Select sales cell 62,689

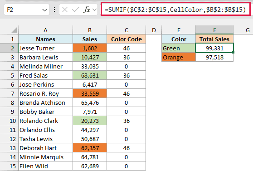pos(90,166)
